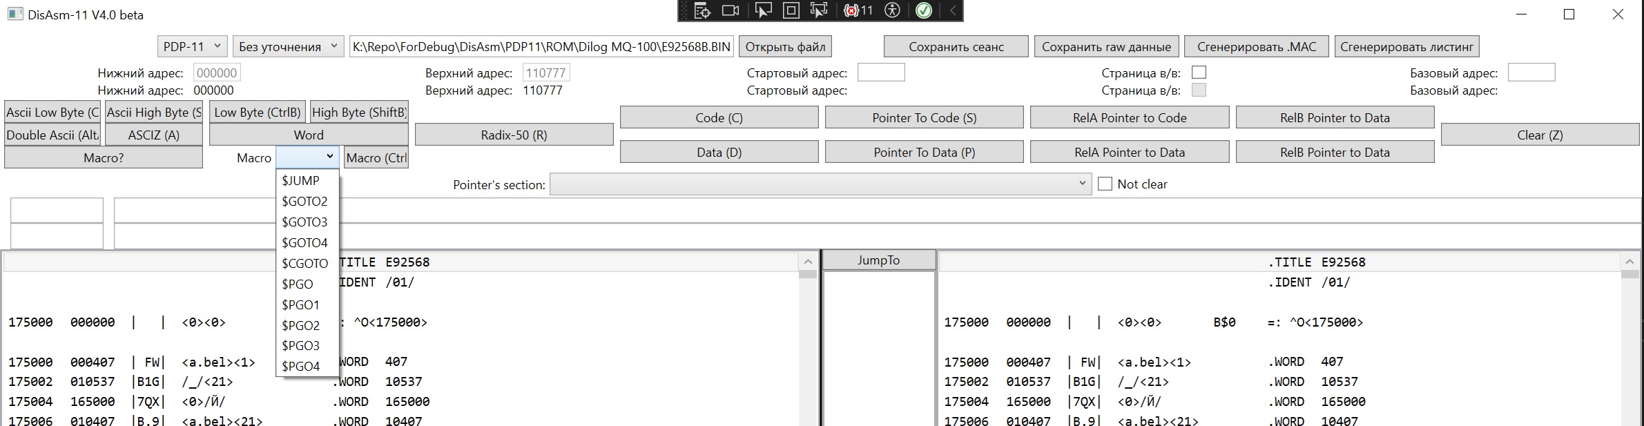This screenshot has width=1644, height=426.
Task: Open the PDP-11 processor dropdown
Action: (192, 46)
